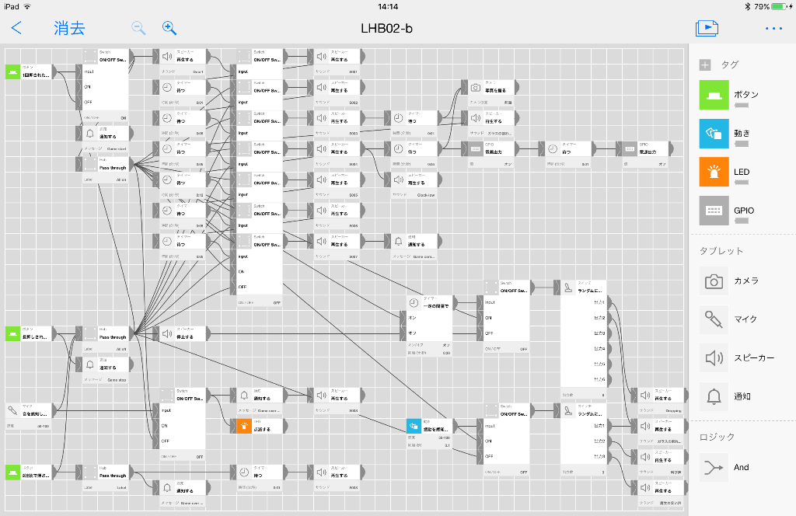
Task: Open the カメラ位置 setting on camera node
Action: pyautogui.click(x=491, y=103)
